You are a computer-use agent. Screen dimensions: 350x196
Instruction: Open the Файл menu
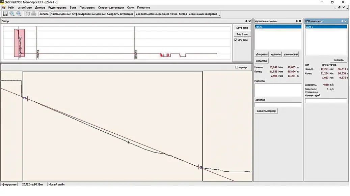tap(11, 7)
